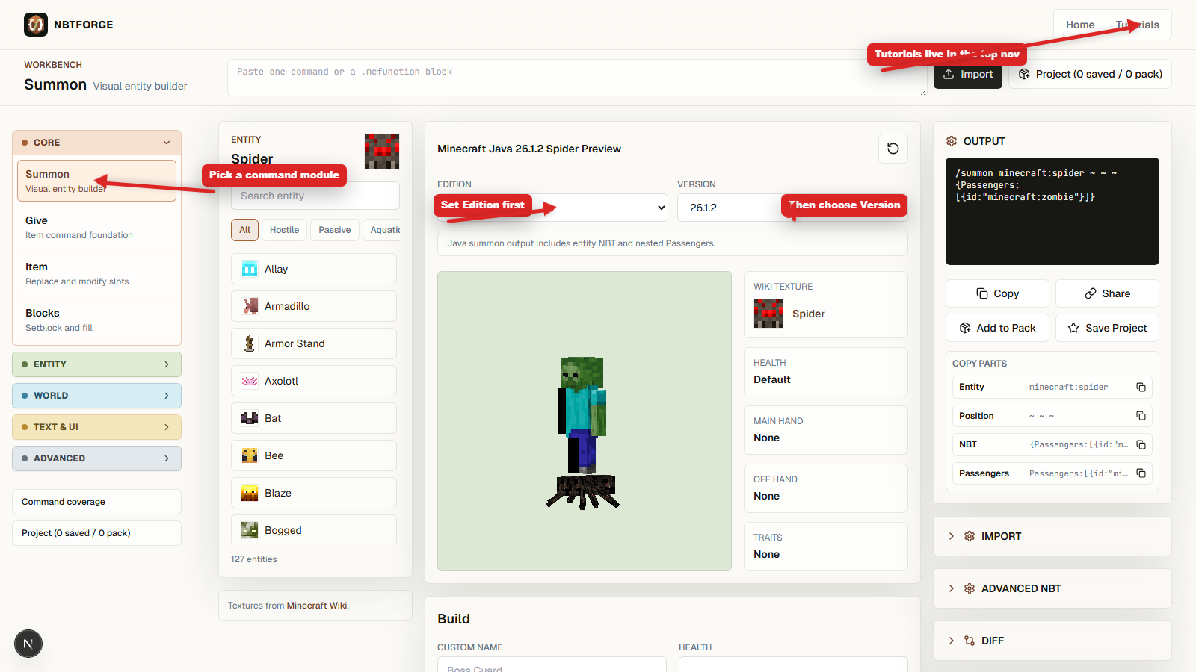
Task: Focus the command paste text area
Action: point(577,78)
